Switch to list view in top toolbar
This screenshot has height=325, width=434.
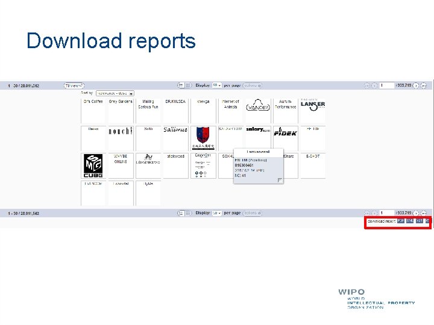coord(181,85)
